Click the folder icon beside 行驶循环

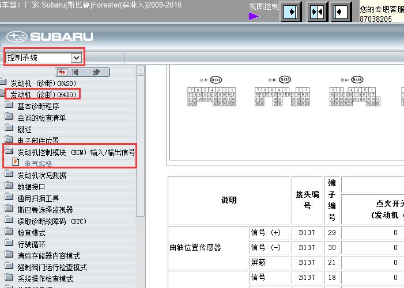pyautogui.click(x=9, y=243)
